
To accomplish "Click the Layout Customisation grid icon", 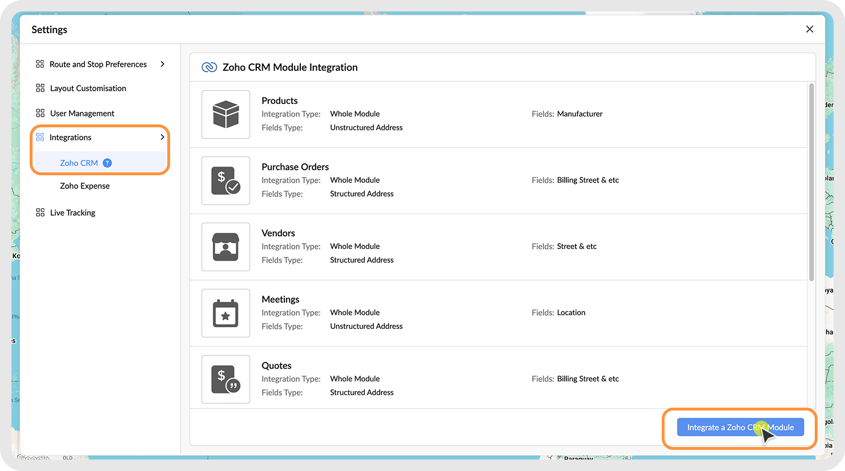I will tap(40, 88).
